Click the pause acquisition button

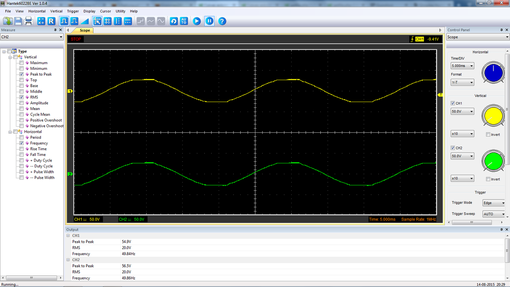(x=210, y=21)
